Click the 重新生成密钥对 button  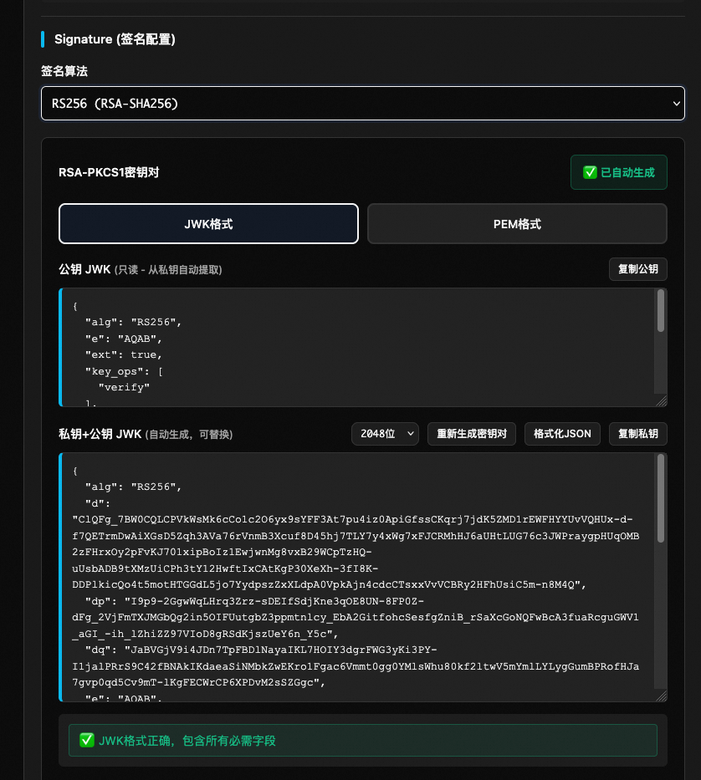coord(472,434)
